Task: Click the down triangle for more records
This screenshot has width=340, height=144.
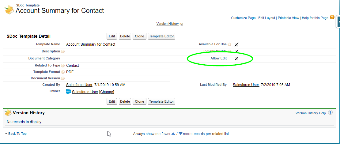Action: pyautogui.click(x=180, y=134)
